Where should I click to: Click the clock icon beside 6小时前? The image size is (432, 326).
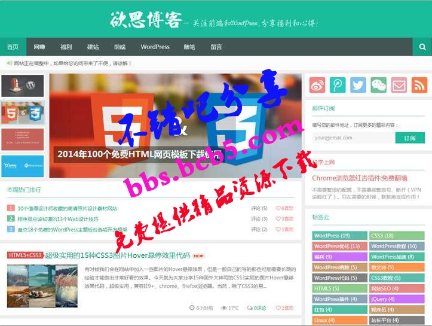(x=192, y=307)
